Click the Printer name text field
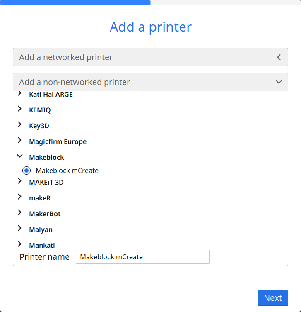301x312 pixels. click(143, 257)
